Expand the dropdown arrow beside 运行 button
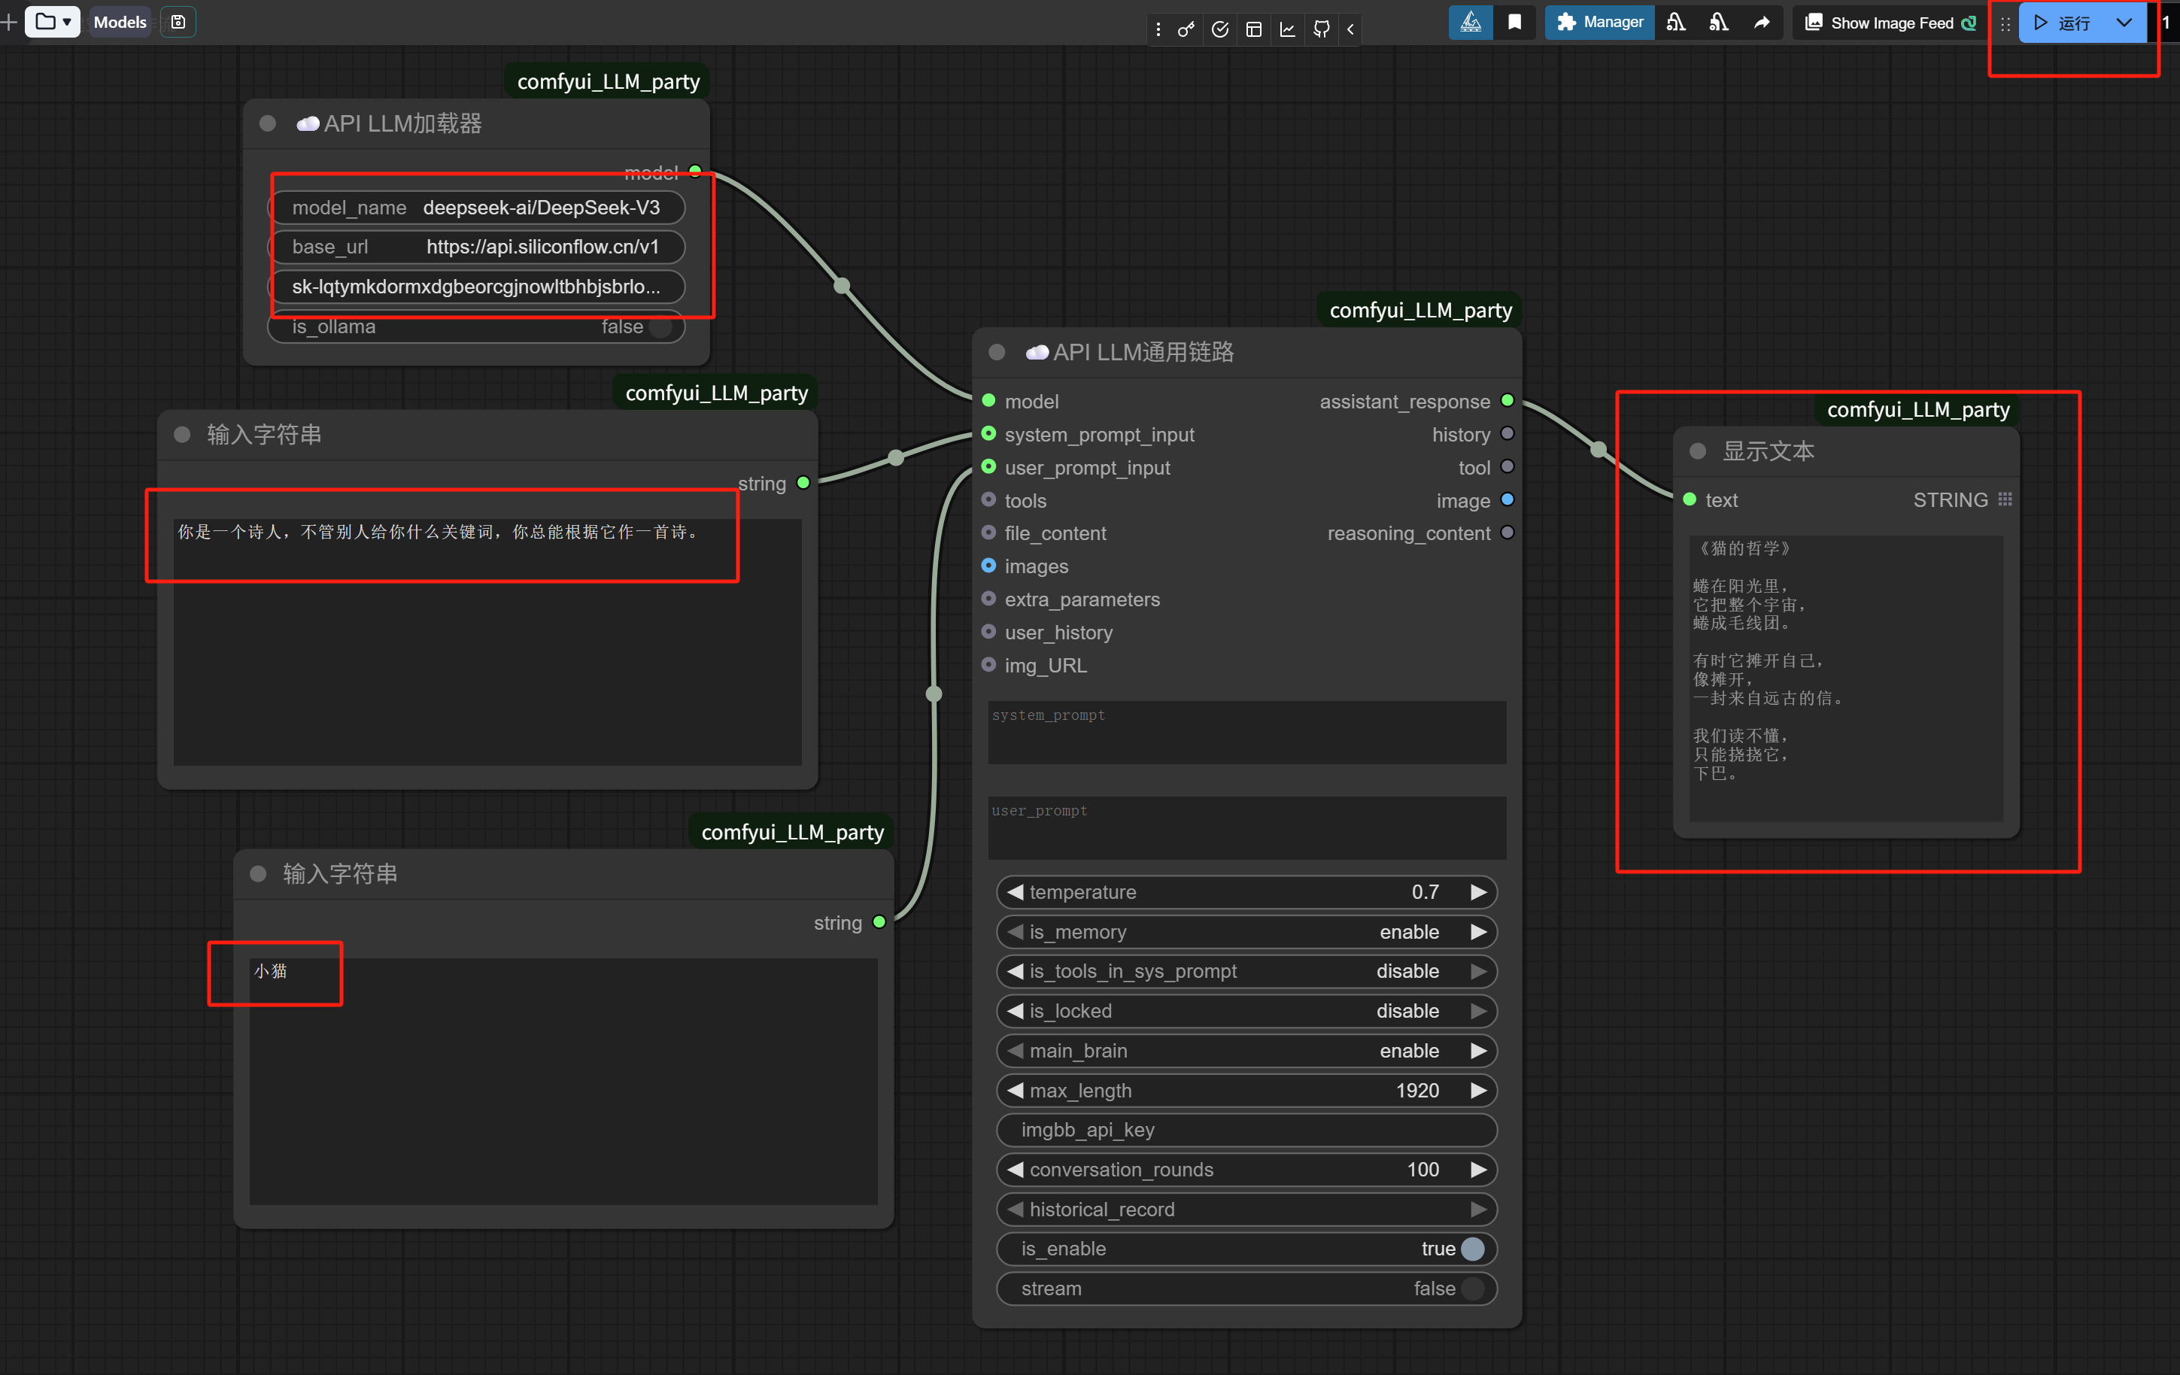The width and height of the screenshot is (2180, 1375). tap(2124, 23)
